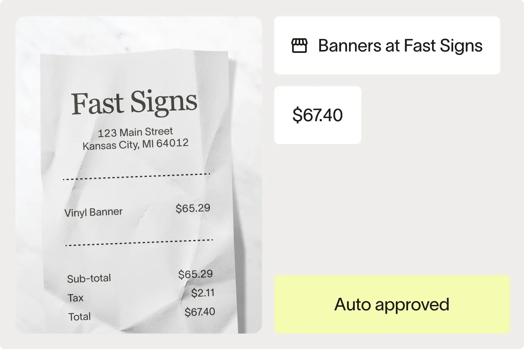Click the receipt's $67.40 Total value
The width and height of the screenshot is (524, 349).
[199, 312]
